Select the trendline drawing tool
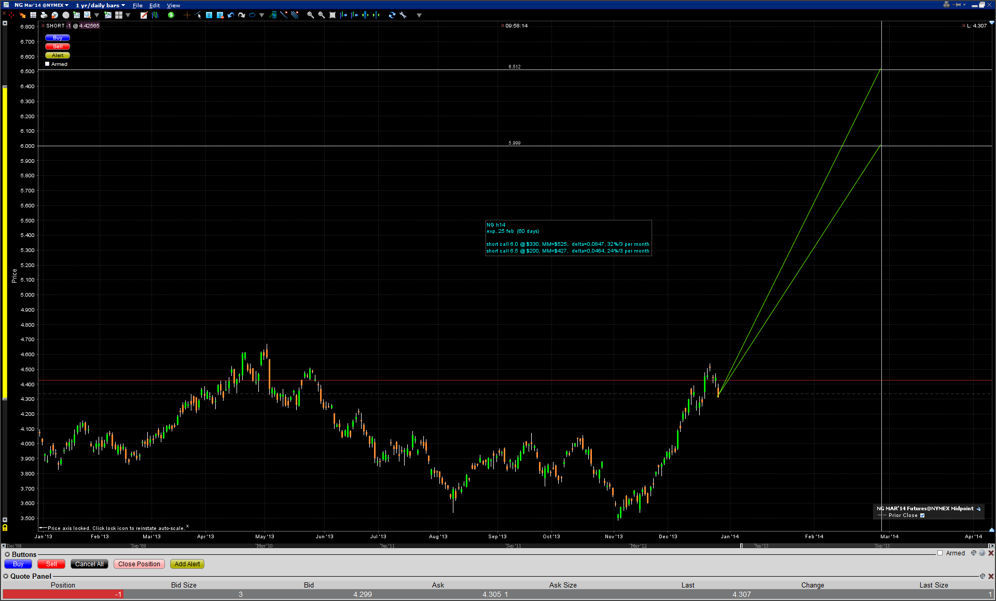 click(284, 15)
